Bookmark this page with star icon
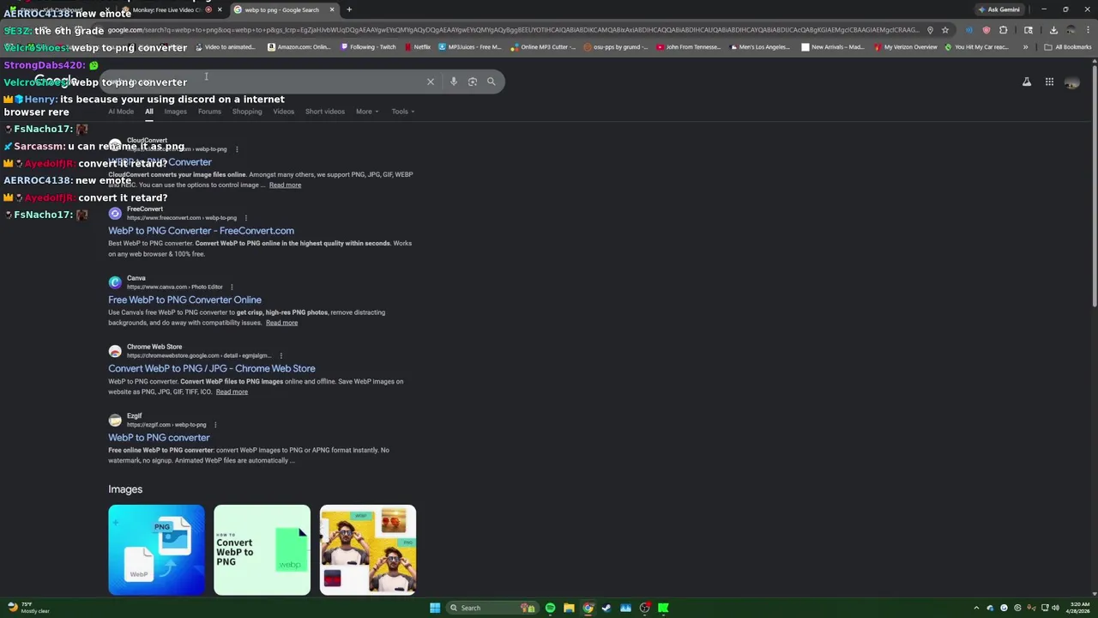This screenshot has width=1098, height=618. (x=945, y=30)
